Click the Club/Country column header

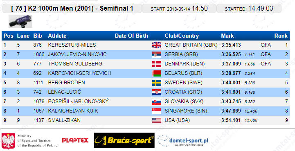coord(182,36)
